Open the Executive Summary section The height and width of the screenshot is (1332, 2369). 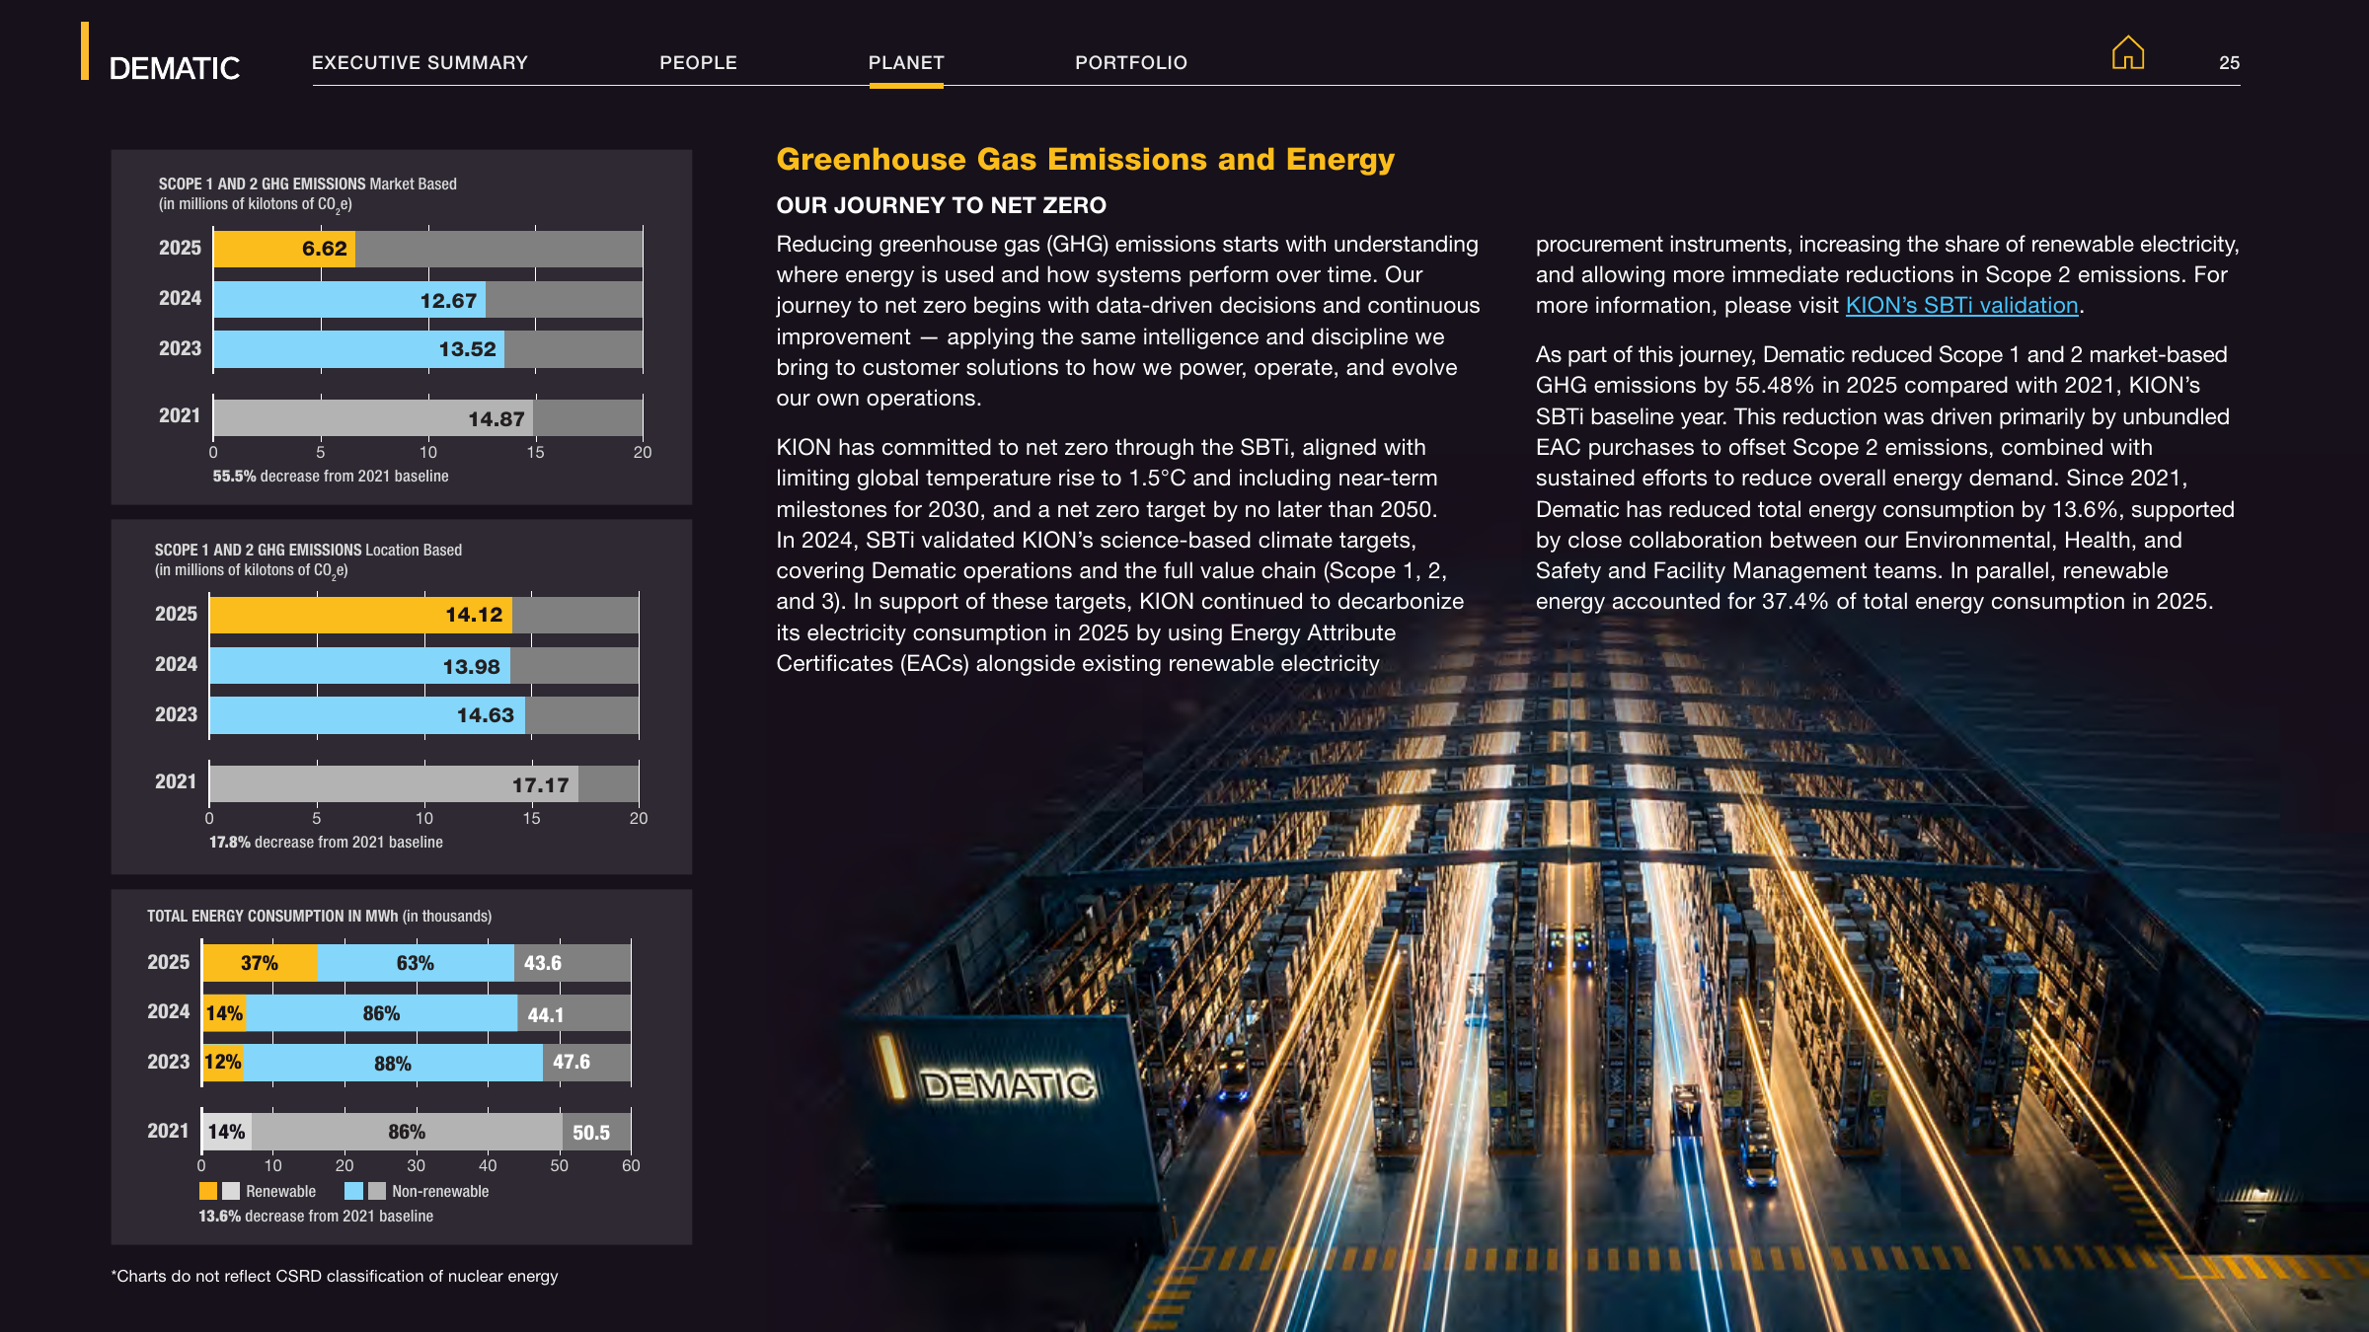(x=420, y=62)
